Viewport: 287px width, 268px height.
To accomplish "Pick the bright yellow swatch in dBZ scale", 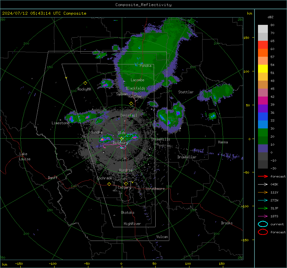I will 263,69.
